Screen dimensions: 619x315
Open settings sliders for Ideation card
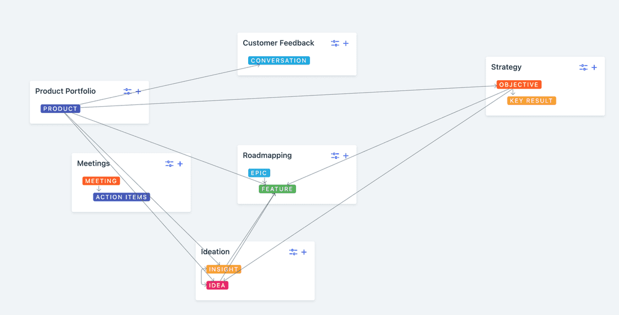coord(293,252)
